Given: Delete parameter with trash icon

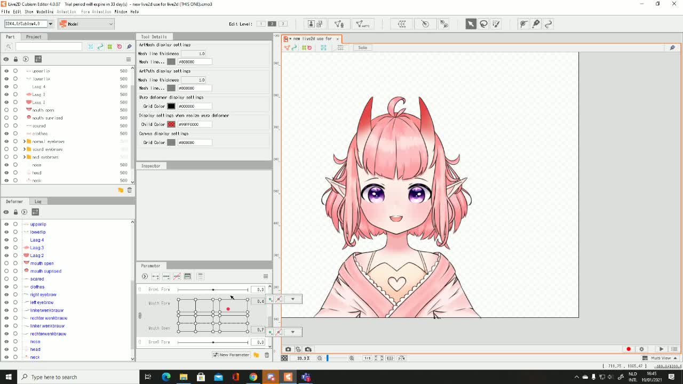Looking at the screenshot, I should (267, 355).
